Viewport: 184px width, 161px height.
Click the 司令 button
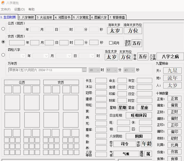(125, 144)
